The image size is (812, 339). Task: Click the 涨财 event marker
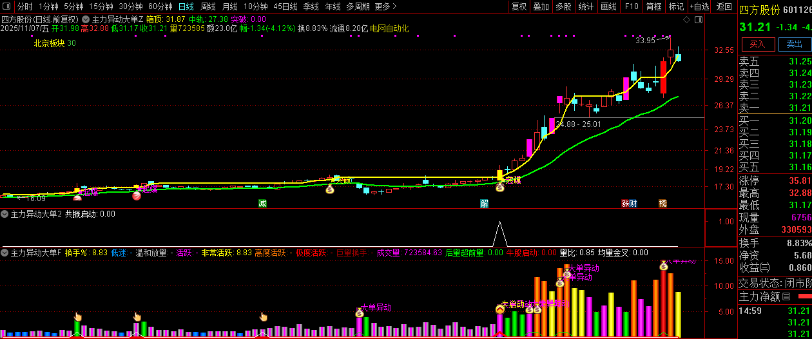point(629,203)
